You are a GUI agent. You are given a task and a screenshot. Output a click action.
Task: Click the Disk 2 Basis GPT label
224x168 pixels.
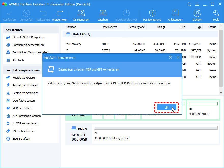coord(78,135)
